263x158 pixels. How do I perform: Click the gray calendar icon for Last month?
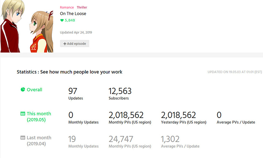pos(23,138)
